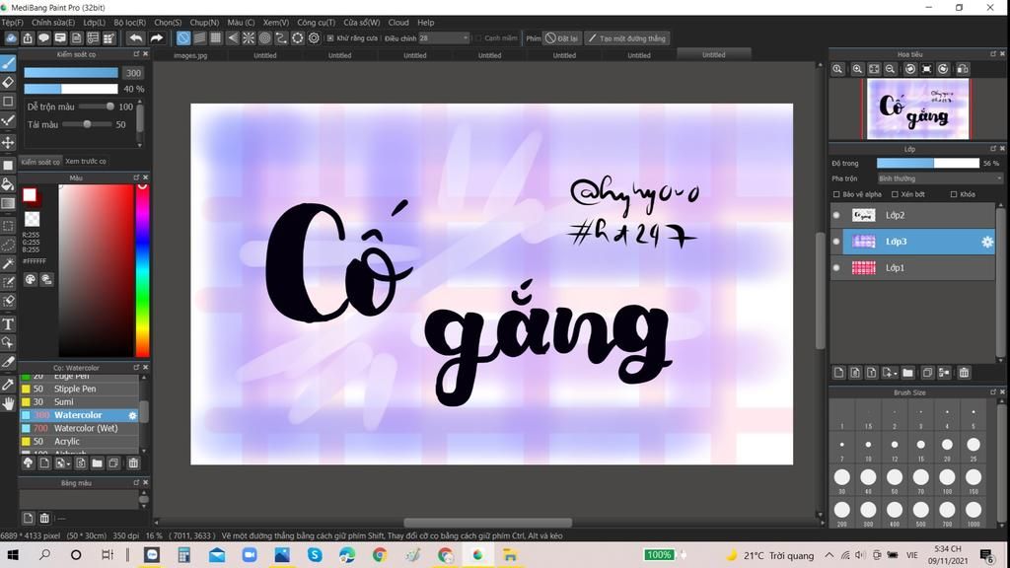
Task: Select the Acrylic brush
Action: [79, 441]
